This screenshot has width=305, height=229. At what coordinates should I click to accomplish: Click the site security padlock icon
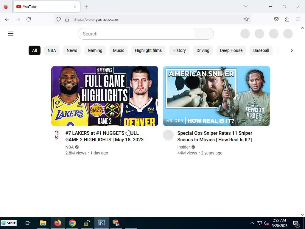point(67,19)
